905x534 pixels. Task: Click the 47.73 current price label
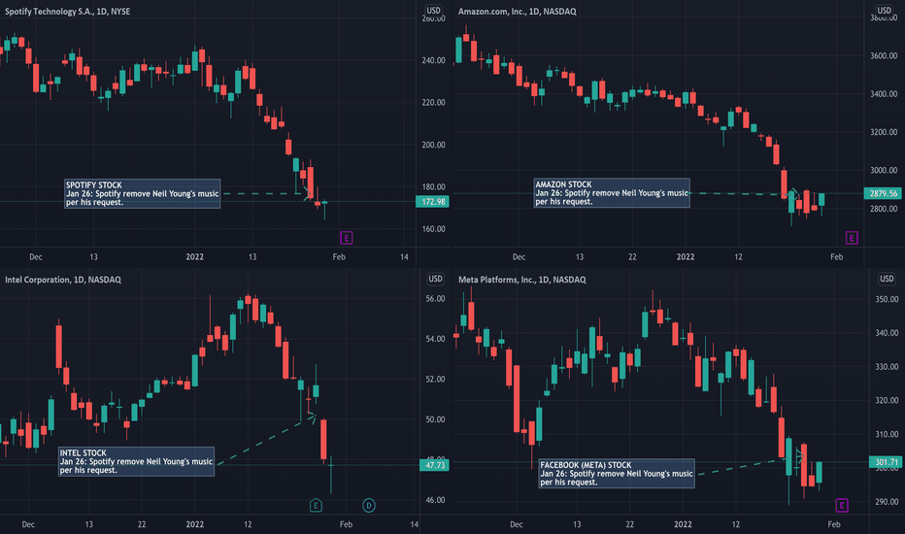tap(435, 465)
